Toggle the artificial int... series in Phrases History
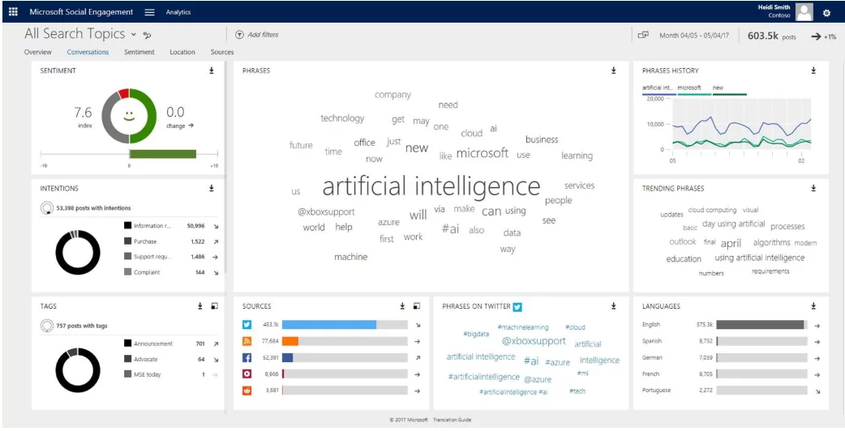The height and width of the screenshot is (431, 845). [x=658, y=87]
